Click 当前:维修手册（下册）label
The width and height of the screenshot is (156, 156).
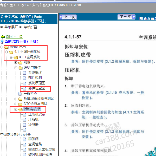[x=22, y=42]
